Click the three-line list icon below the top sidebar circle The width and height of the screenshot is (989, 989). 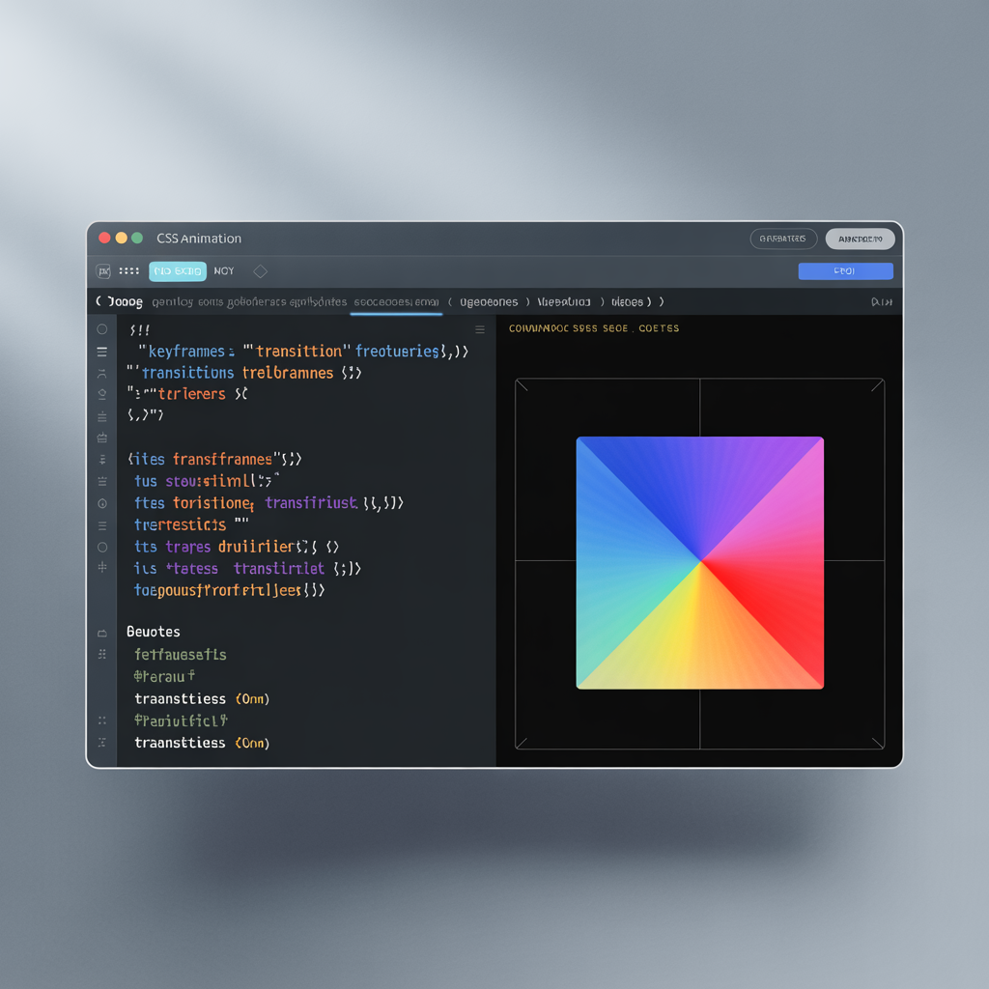click(x=101, y=352)
